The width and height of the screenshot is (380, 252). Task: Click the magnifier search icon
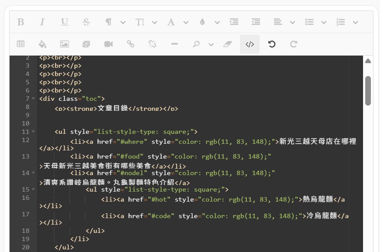(x=196, y=44)
